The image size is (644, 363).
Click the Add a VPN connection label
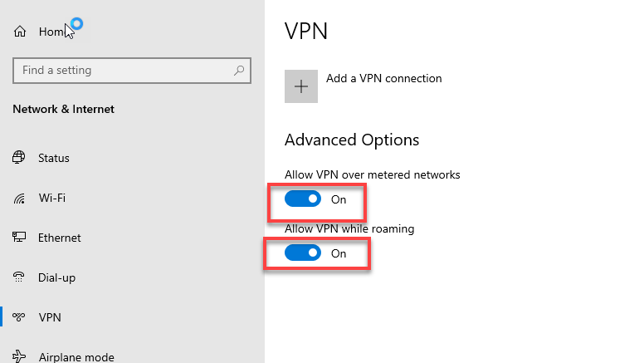coord(384,79)
